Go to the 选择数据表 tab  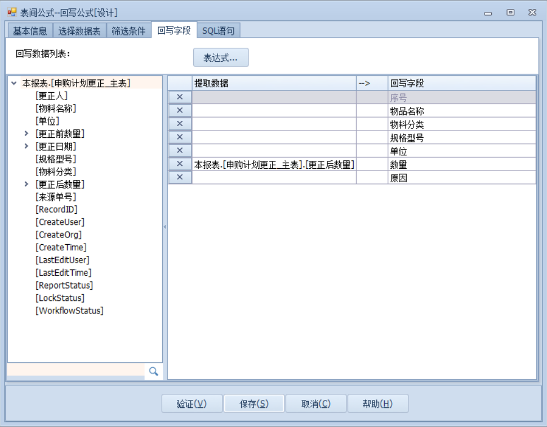pyautogui.click(x=79, y=31)
